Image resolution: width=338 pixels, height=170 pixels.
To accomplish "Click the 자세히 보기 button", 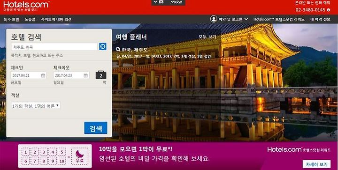I will pyautogui.click(x=316, y=164).
